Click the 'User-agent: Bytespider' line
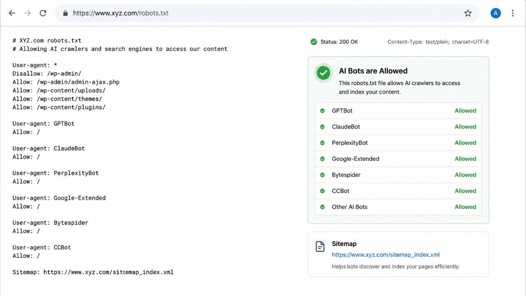Viewport: 526px width, 296px height. (50, 222)
